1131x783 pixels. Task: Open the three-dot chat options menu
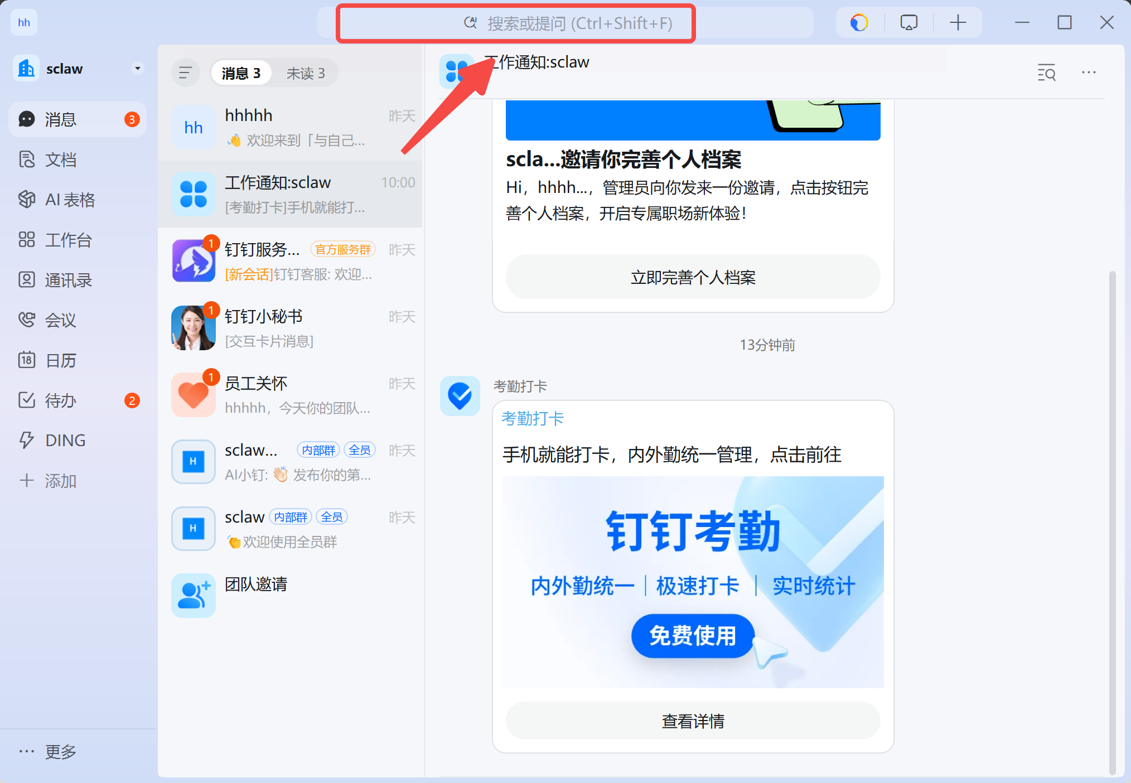(1089, 72)
